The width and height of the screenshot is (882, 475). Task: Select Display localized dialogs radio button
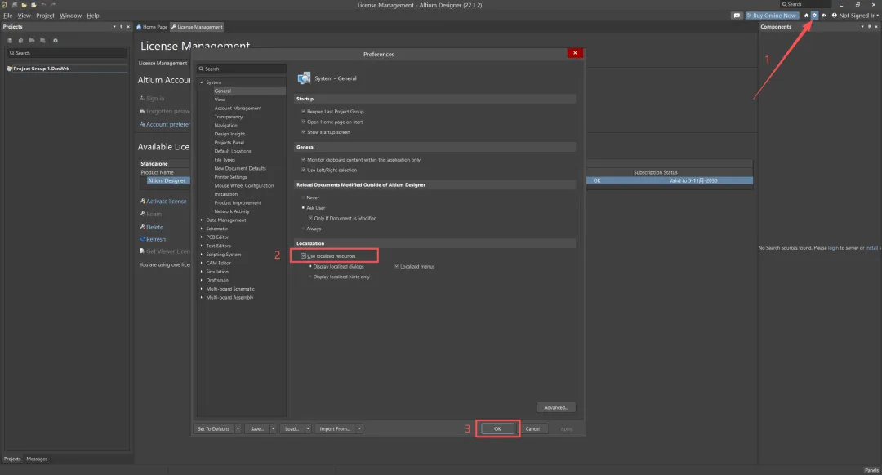point(310,266)
